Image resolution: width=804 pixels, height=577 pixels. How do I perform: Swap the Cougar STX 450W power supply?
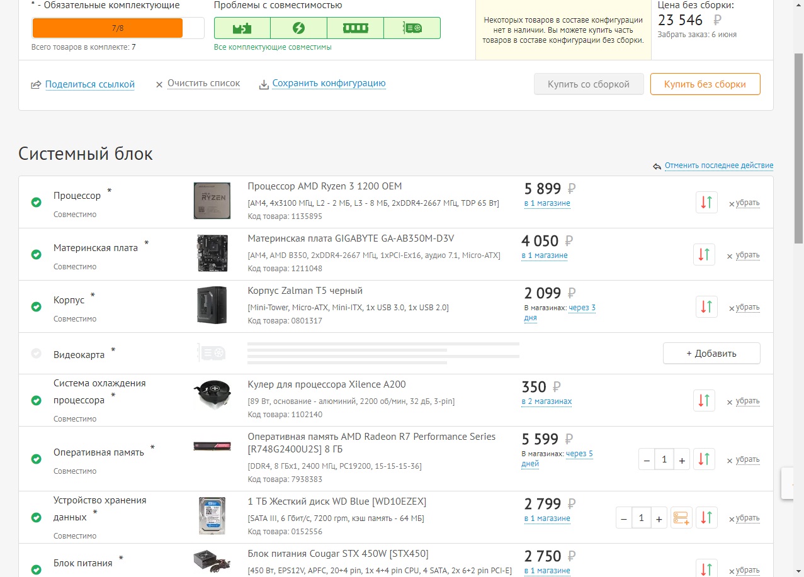tap(707, 568)
